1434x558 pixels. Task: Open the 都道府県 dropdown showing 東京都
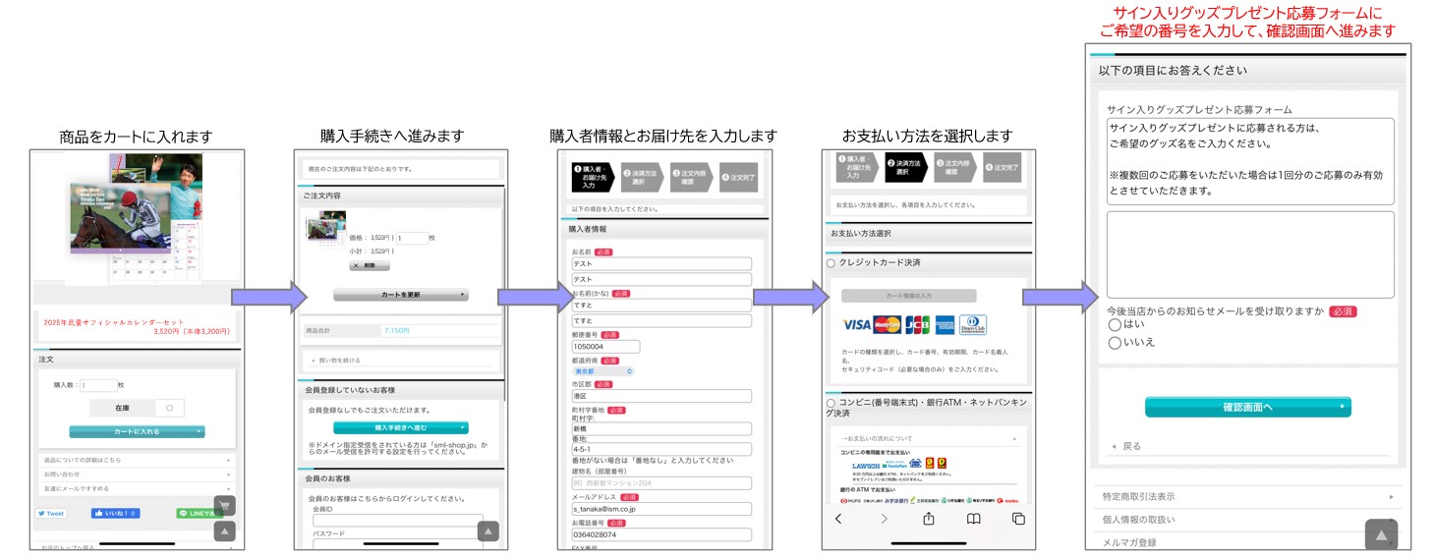603,371
